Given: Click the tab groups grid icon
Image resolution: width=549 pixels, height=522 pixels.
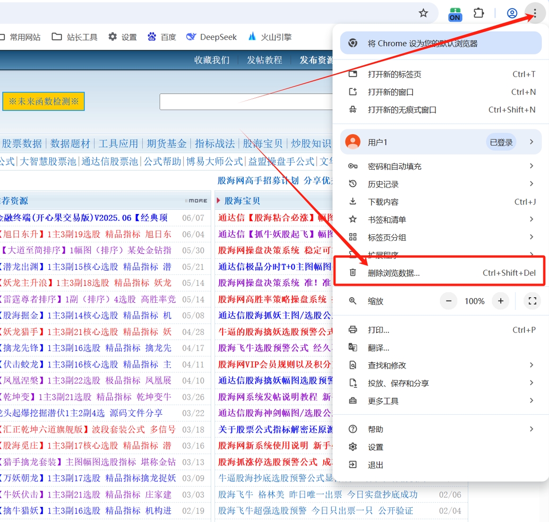Looking at the screenshot, I should [353, 237].
